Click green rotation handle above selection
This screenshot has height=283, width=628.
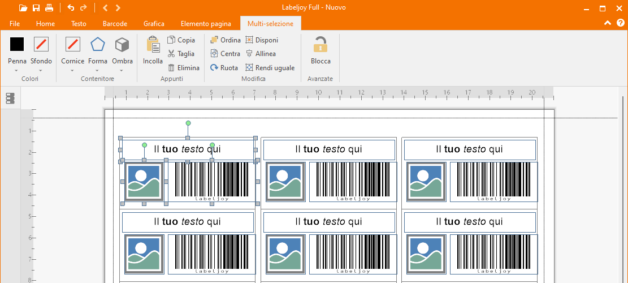[x=188, y=123]
